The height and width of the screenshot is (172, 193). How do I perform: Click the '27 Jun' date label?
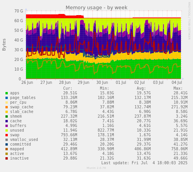[46, 82]
